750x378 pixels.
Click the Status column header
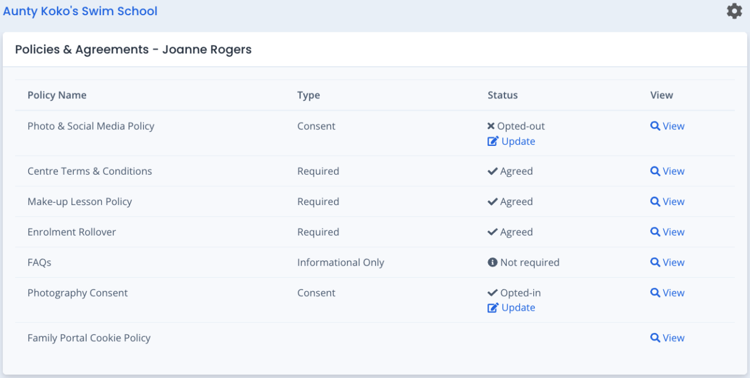(x=503, y=95)
